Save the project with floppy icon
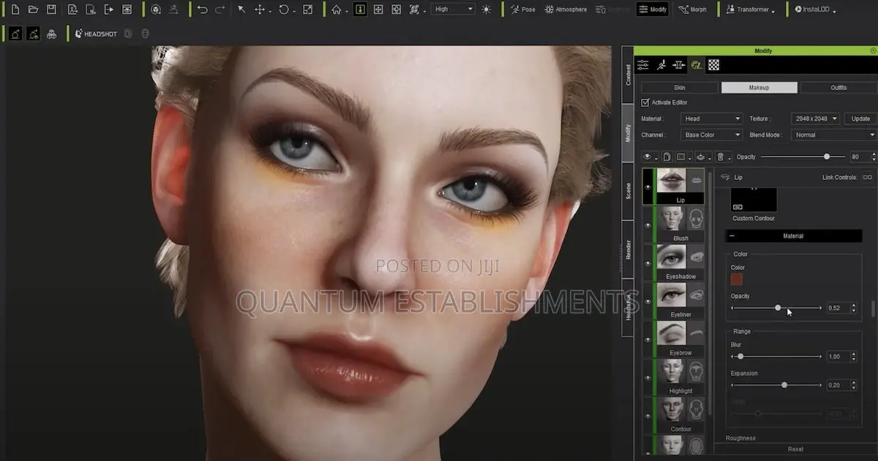 pyautogui.click(x=51, y=10)
